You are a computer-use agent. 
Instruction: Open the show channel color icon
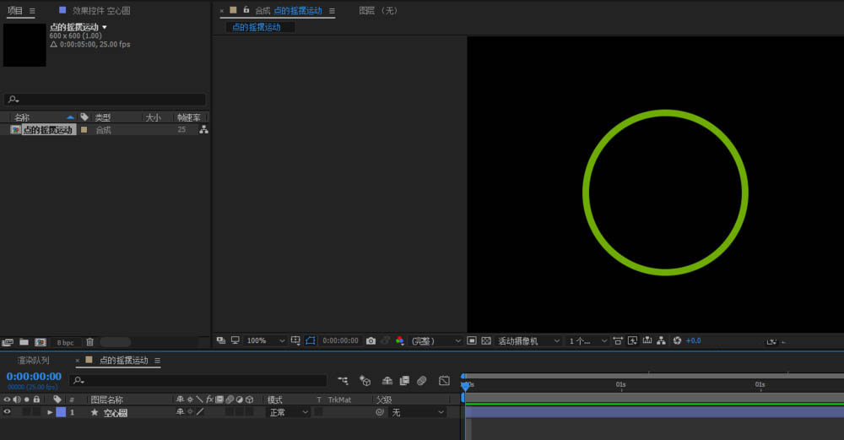pyautogui.click(x=400, y=341)
